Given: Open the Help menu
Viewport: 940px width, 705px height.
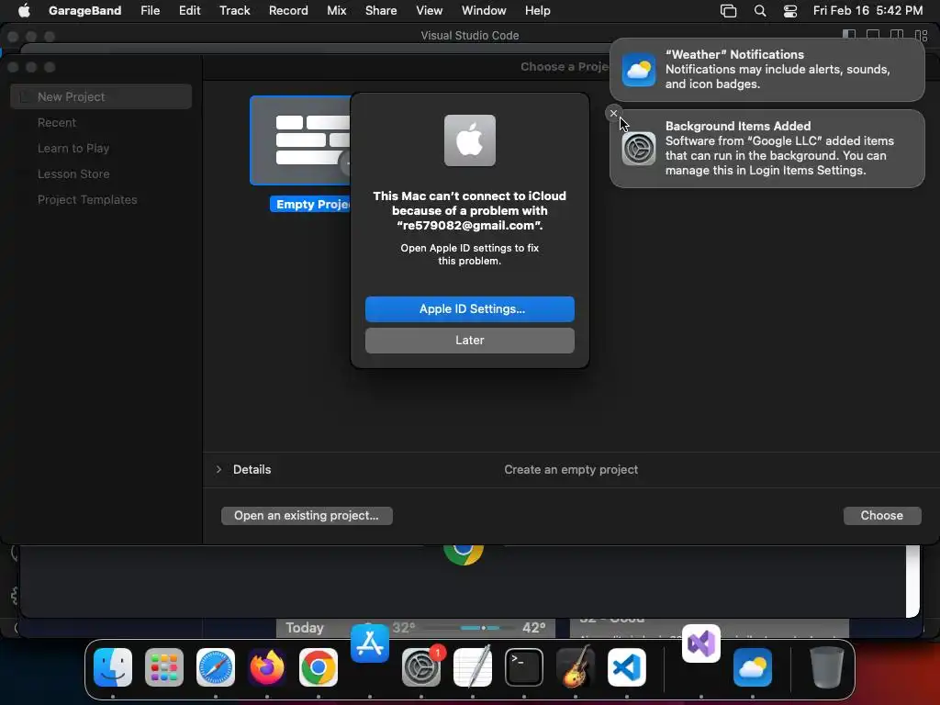Looking at the screenshot, I should pos(537,10).
